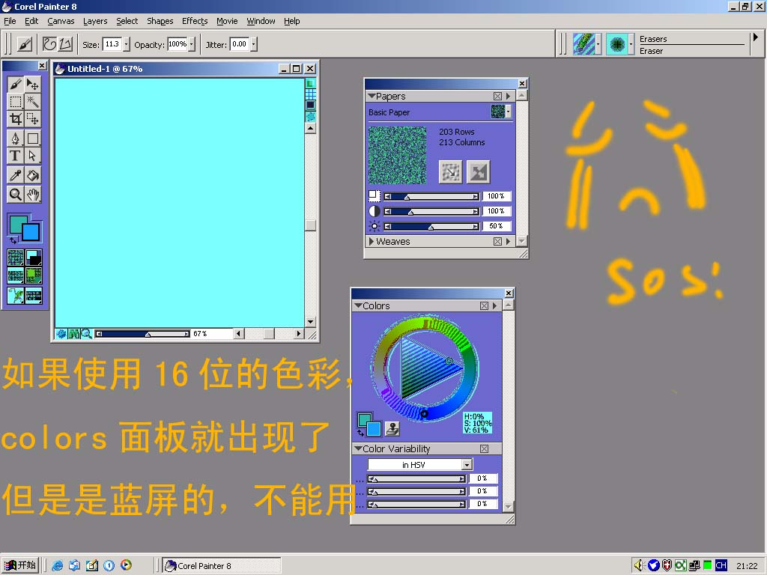Viewport: 767px width, 575px height.
Task: Select the Magic Wand tool
Action: [33, 102]
